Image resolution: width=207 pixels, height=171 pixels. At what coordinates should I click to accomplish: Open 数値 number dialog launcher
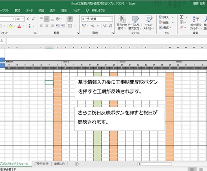112,33
